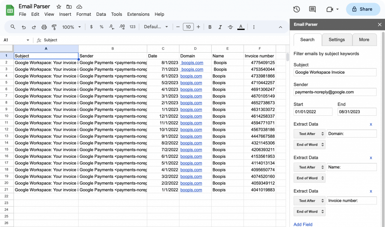Open the zoom 100% dropdown
The image size is (385, 227).
click(x=71, y=27)
